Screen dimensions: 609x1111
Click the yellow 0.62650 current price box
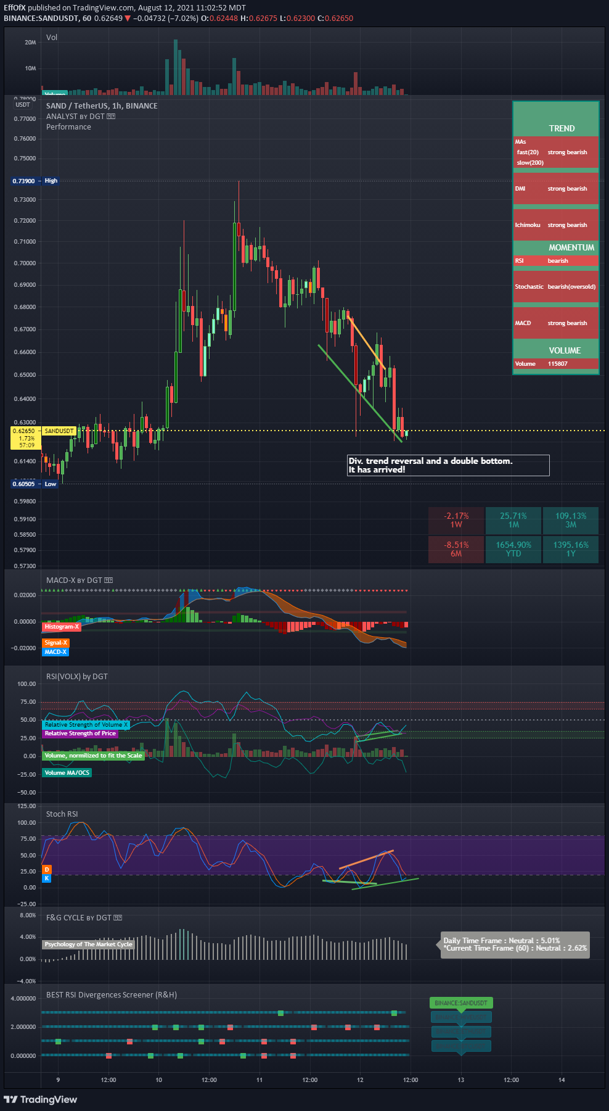[x=26, y=438]
